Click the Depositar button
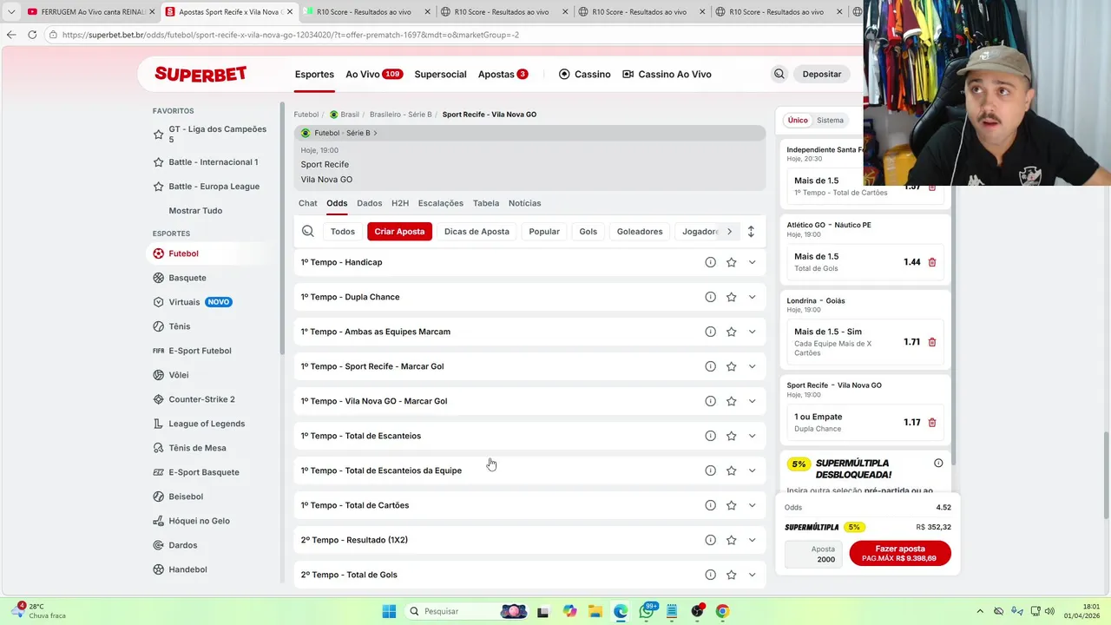This screenshot has height=625, width=1111. [822, 74]
